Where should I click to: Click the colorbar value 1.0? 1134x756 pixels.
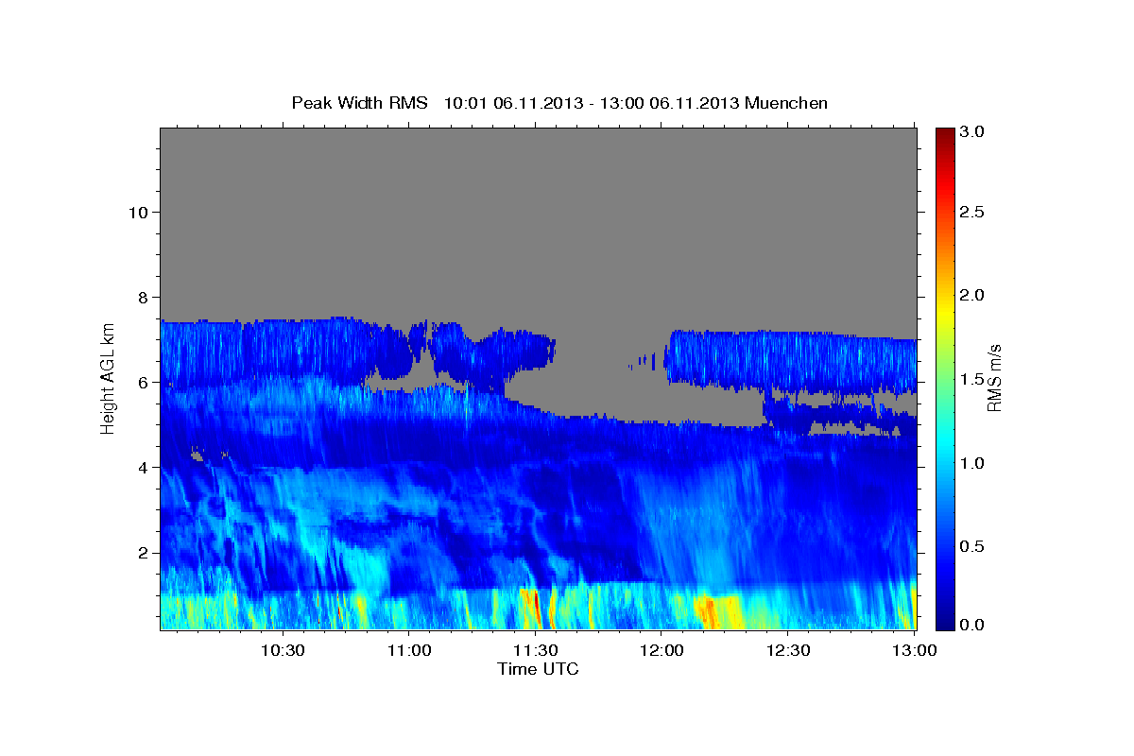[x=973, y=463]
